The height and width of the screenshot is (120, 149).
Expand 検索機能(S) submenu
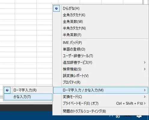click(x=101, y=69)
